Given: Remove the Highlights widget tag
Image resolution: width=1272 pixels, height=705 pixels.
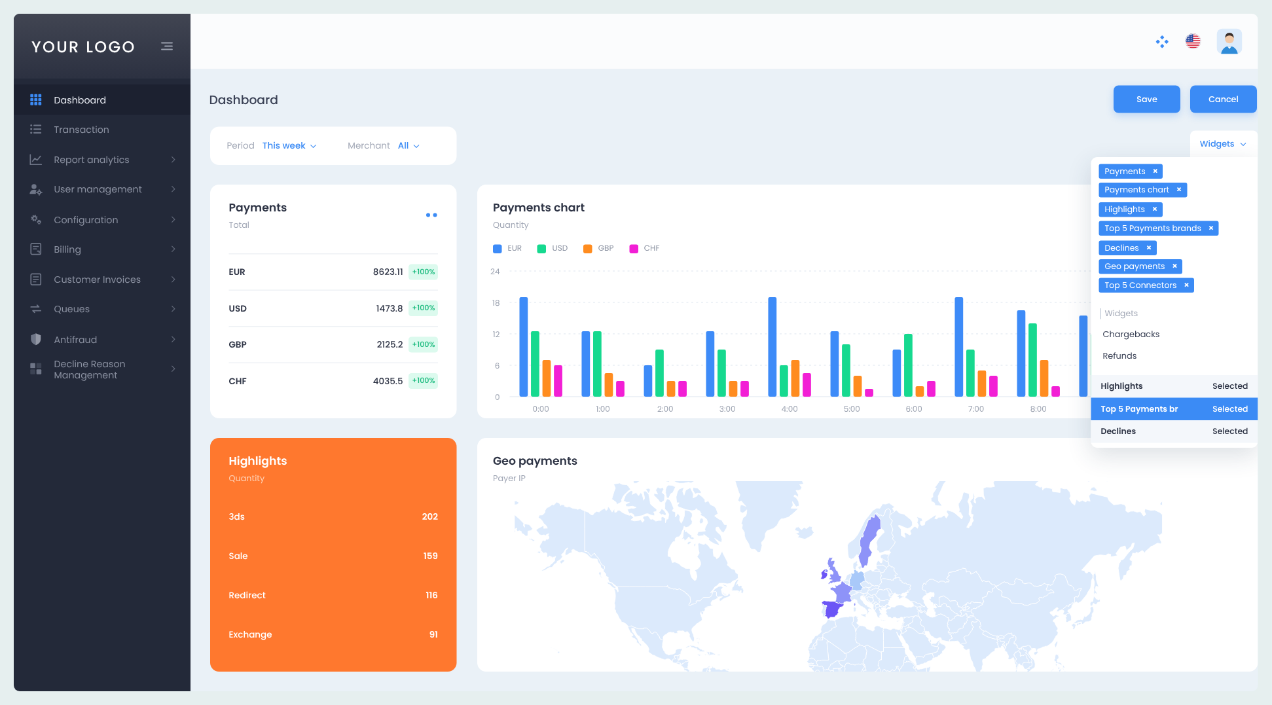Looking at the screenshot, I should 1155,209.
